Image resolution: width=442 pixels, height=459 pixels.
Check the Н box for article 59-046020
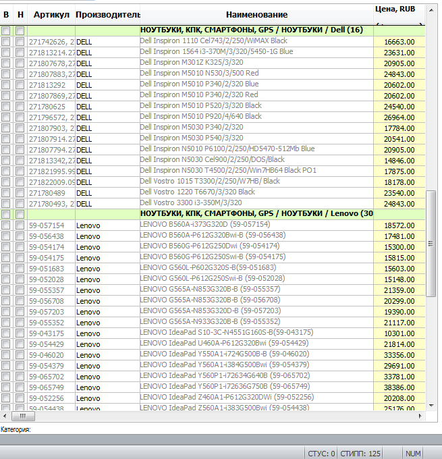(20, 355)
